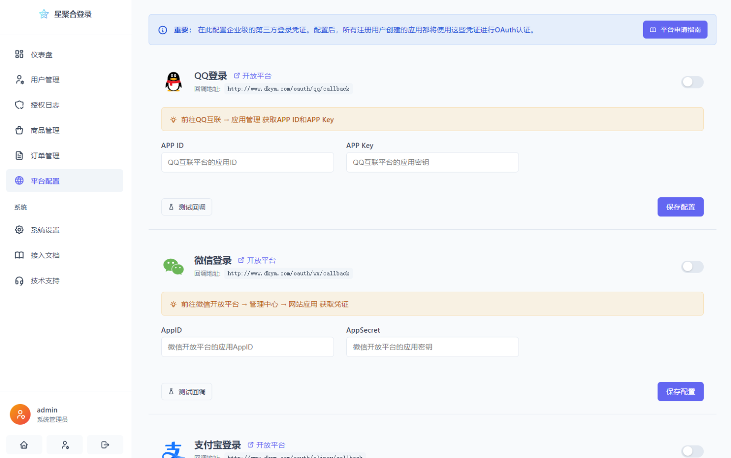Click the QQ penguin logo
The height and width of the screenshot is (458, 731).
pos(173,81)
